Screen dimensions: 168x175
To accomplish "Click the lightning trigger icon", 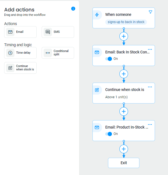I will click(97, 15).
